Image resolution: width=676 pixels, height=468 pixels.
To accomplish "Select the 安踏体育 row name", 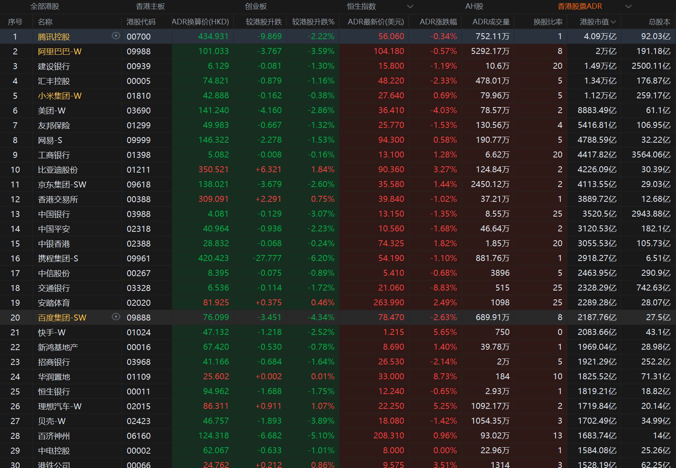I will (54, 303).
